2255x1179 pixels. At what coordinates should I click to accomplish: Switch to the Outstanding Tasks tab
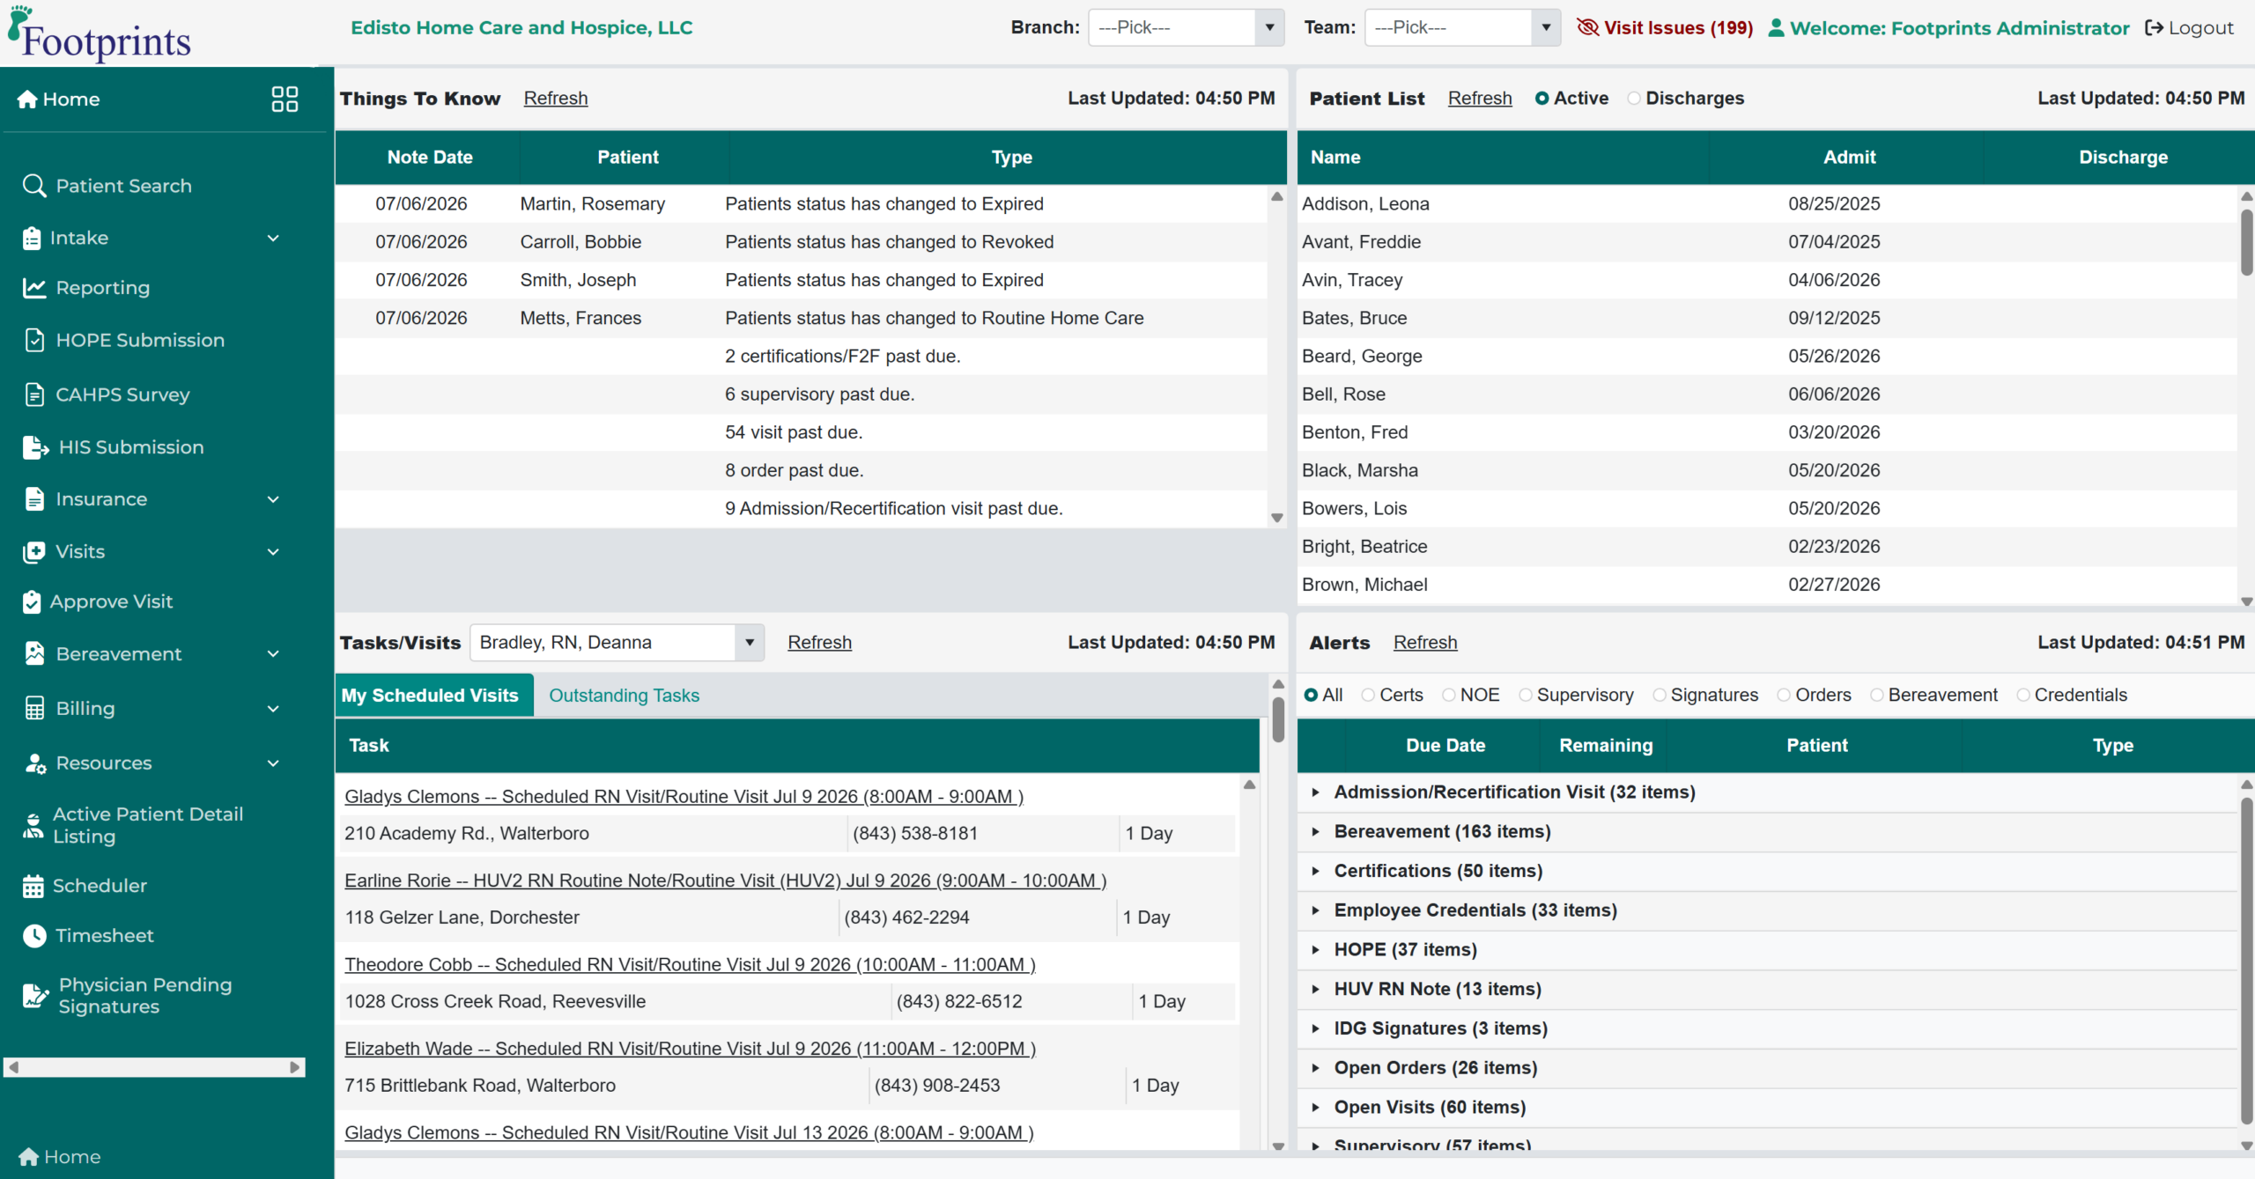(624, 696)
